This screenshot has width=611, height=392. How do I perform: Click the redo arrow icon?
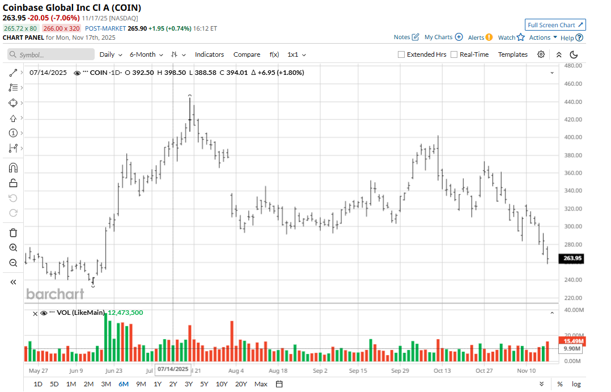pos(13,213)
